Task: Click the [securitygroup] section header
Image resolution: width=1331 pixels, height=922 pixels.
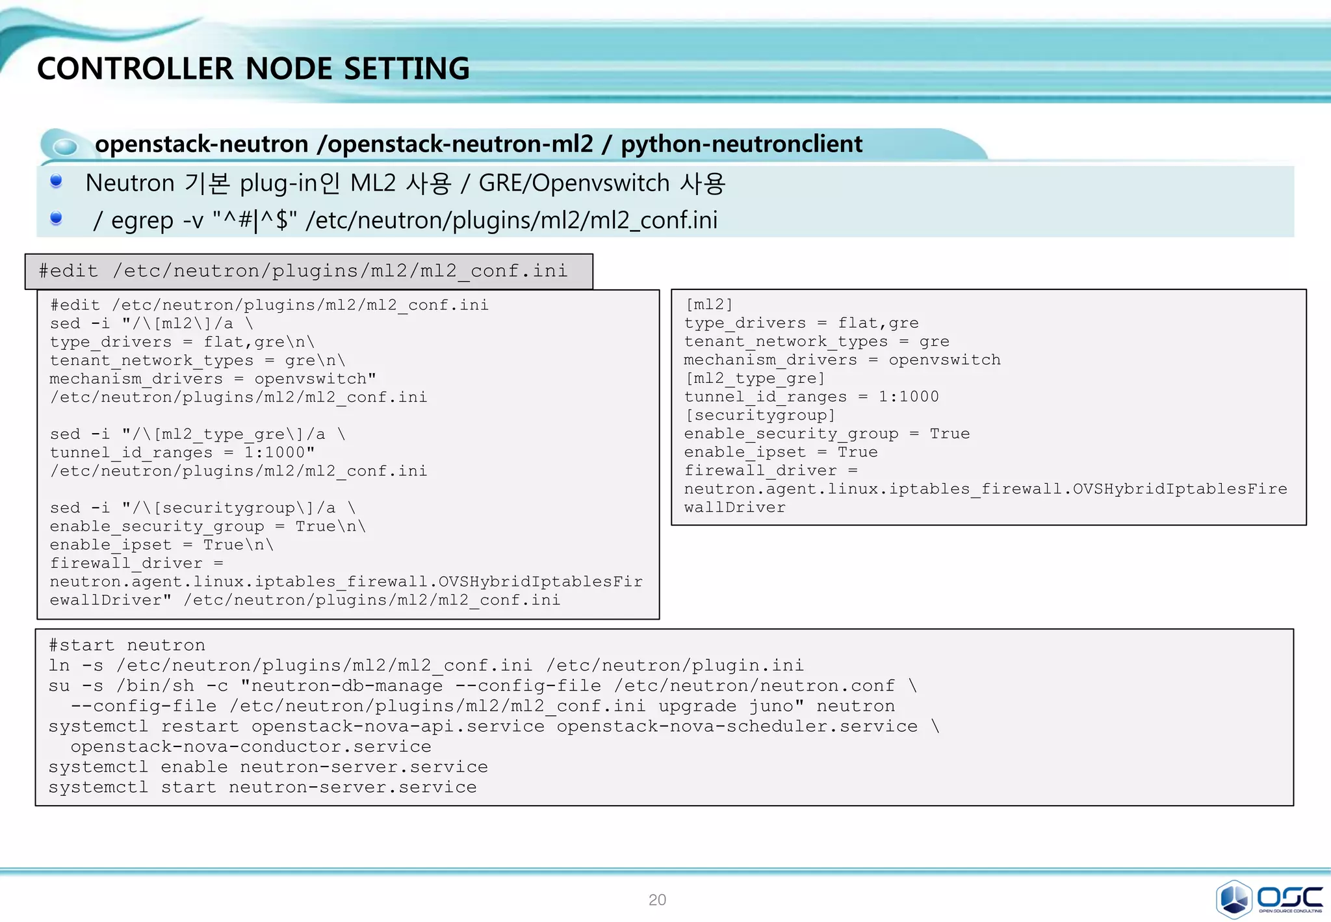Action: 760,415
